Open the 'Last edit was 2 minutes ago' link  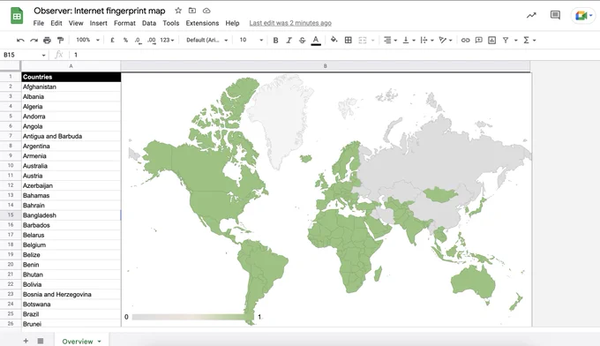[x=290, y=23]
